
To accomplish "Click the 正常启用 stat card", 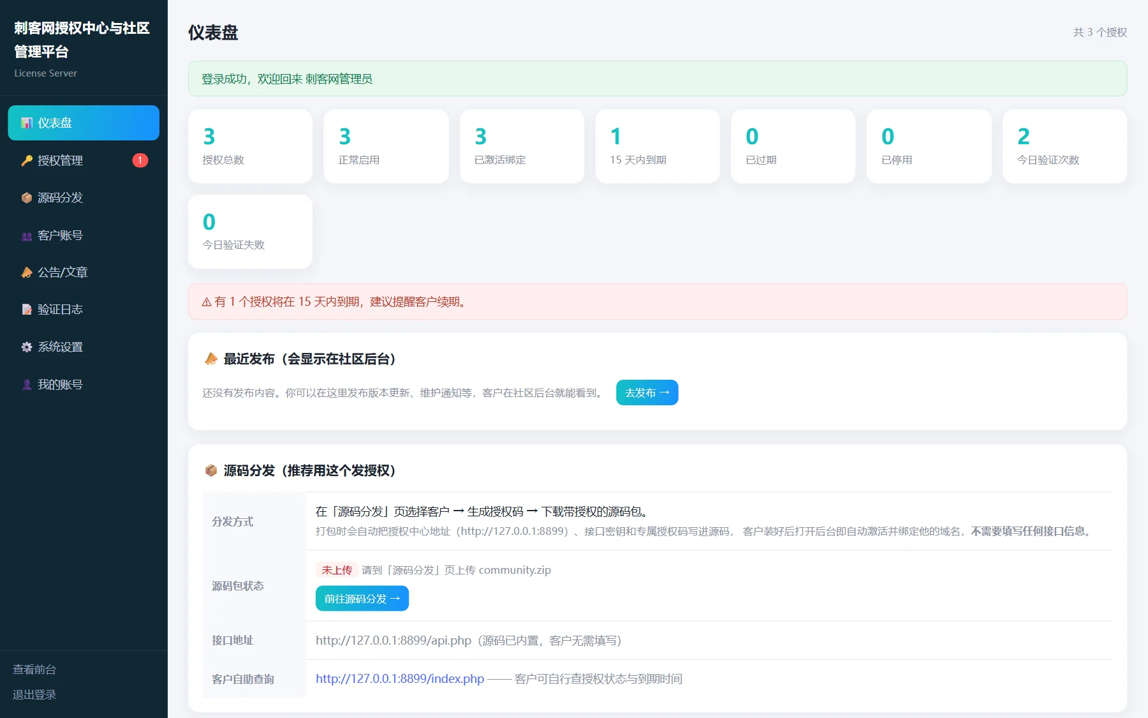I will click(386, 146).
